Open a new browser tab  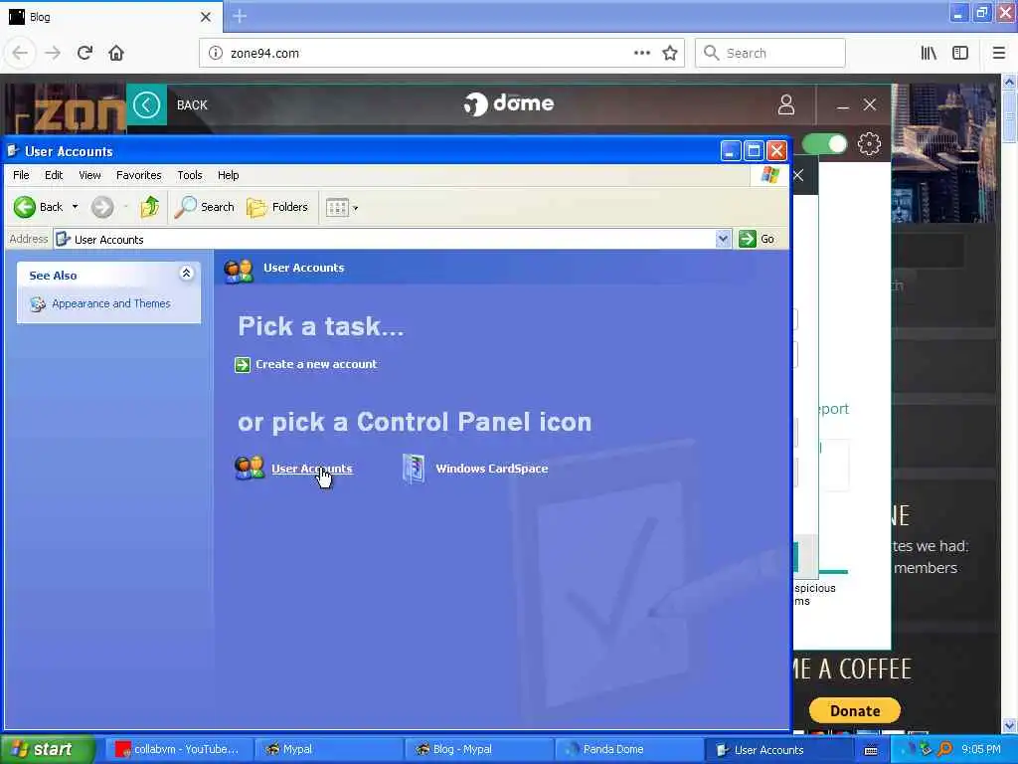click(x=240, y=16)
